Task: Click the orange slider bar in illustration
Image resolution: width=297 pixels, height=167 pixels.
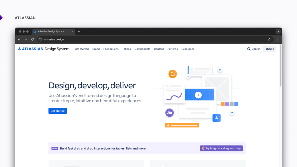Action: pos(182,125)
